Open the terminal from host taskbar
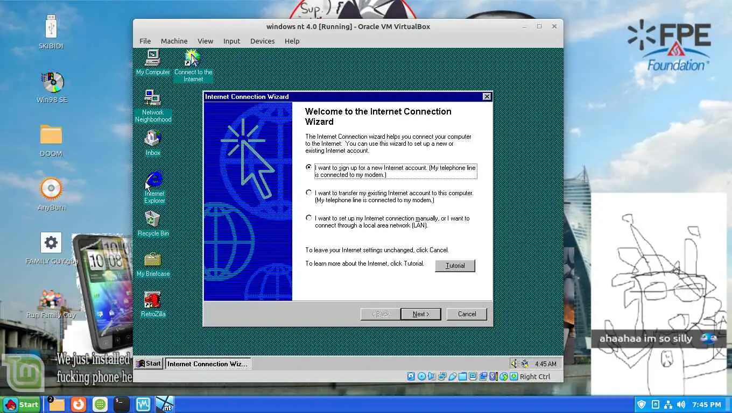 121,404
